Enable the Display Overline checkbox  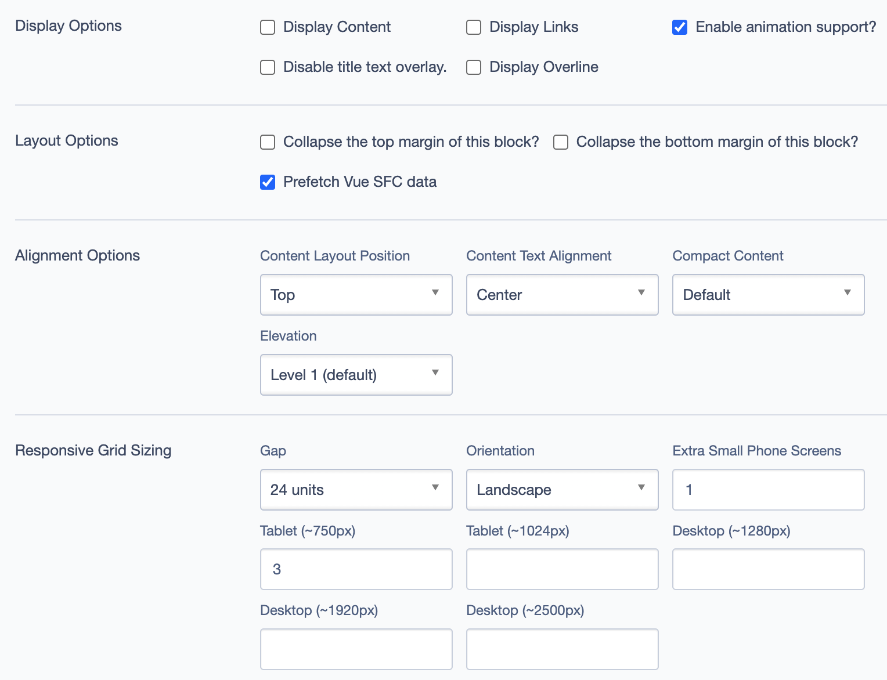pos(474,67)
